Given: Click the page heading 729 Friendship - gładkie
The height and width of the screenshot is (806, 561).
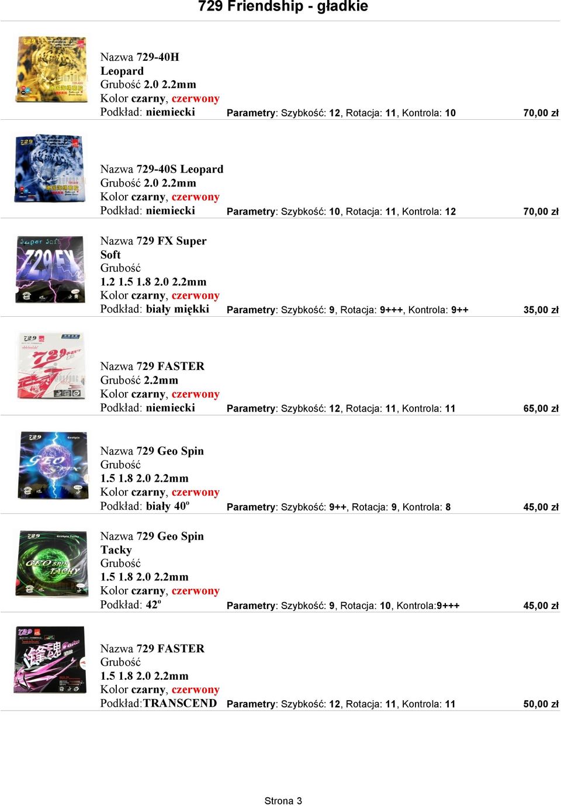Looking at the screenshot, I should (283, 7).
